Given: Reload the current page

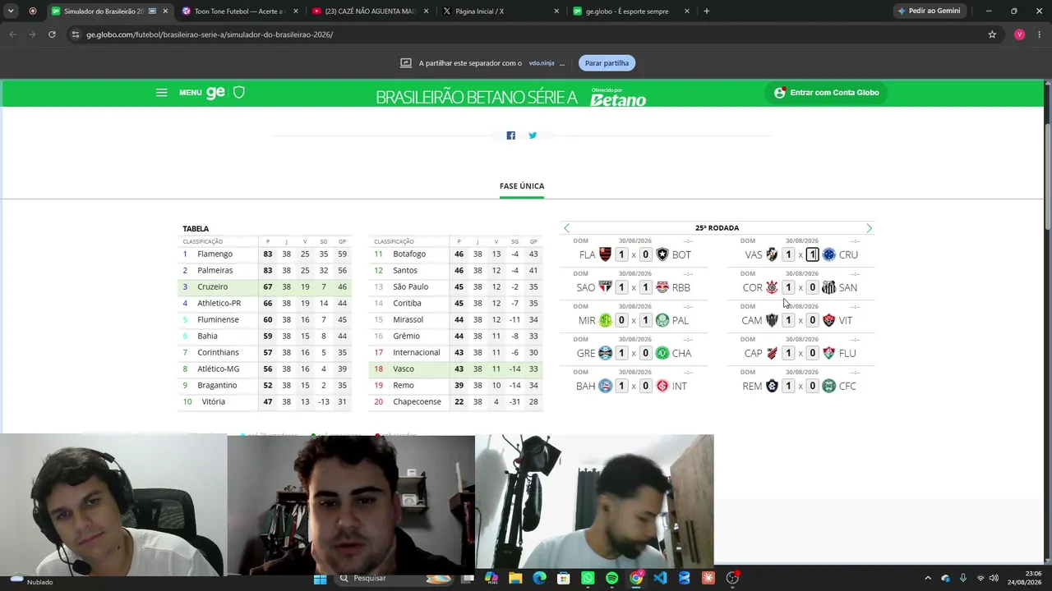Looking at the screenshot, I should pos(52,34).
